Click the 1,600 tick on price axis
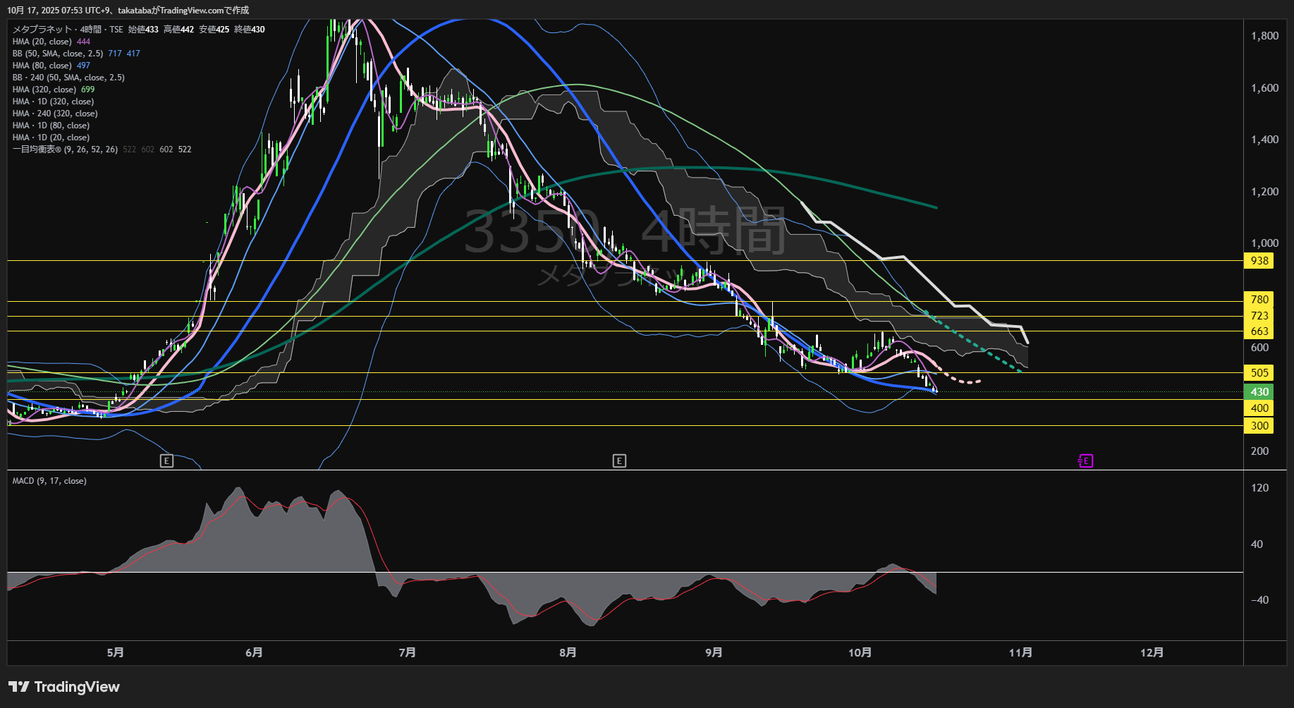Viewport: 1294px width, 708px height. (x=1264, y=88)
